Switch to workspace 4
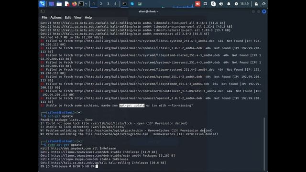The width and height of the screenshot is (306, 172). pos(115,4)
